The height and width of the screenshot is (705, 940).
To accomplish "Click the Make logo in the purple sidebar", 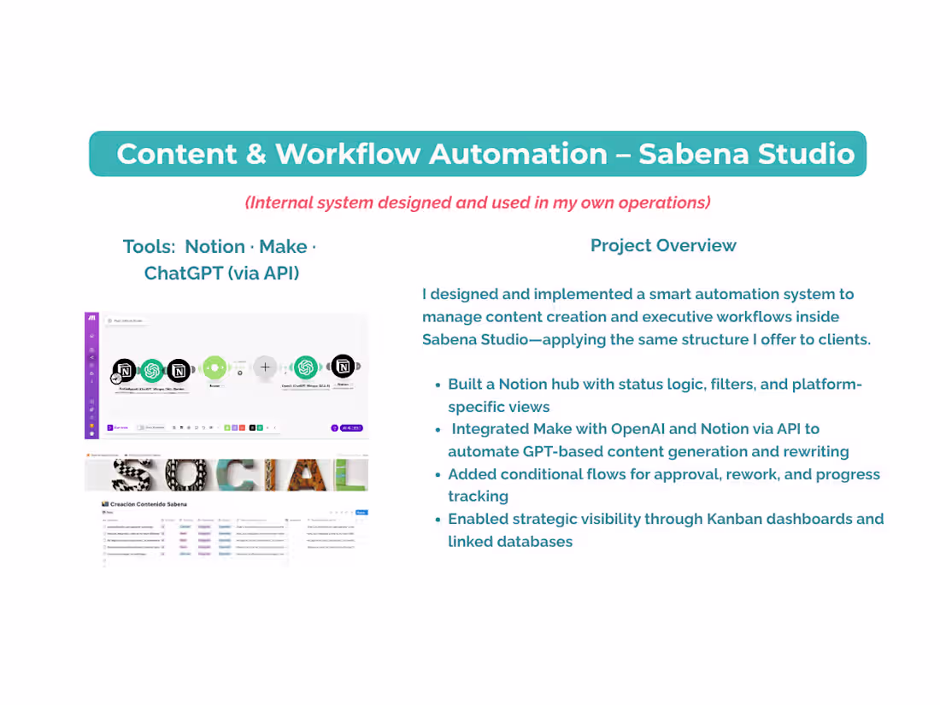I will coord(91,318).
